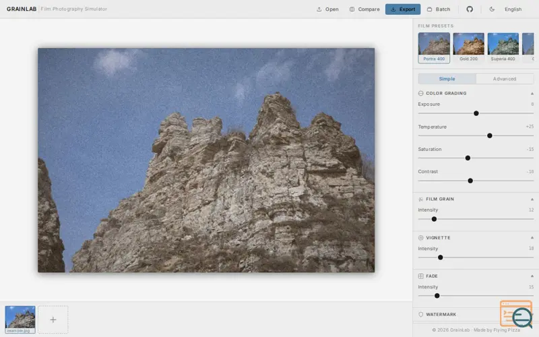
Task: Collapse the Film Grain section
Action: tap(532, 200)
